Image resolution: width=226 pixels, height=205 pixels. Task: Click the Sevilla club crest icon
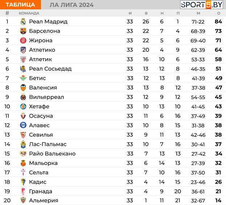23,135
